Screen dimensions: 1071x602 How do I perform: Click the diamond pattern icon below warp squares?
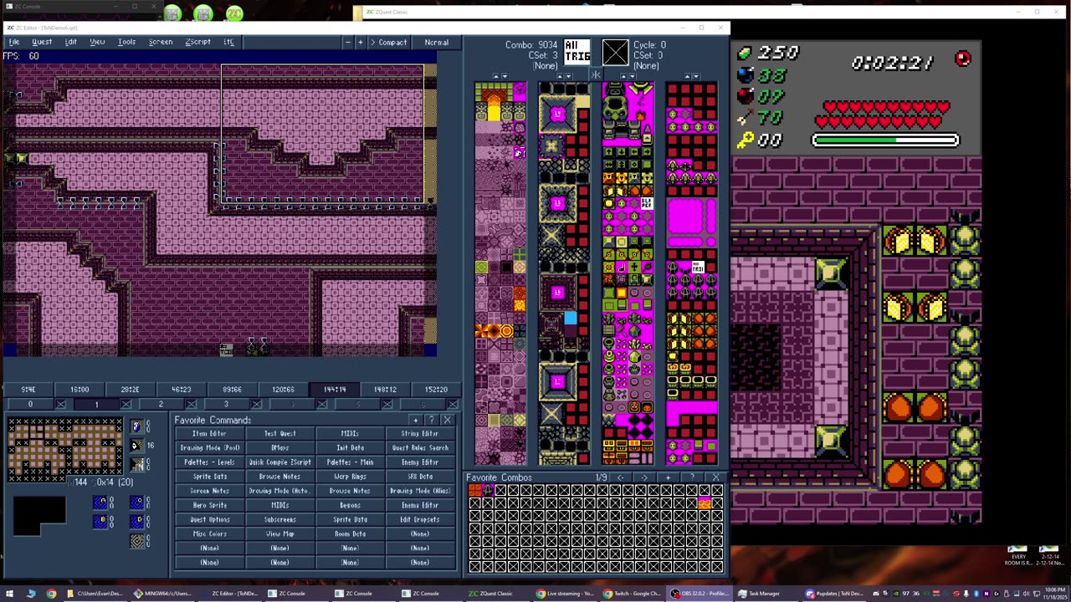tap(137, 541)
